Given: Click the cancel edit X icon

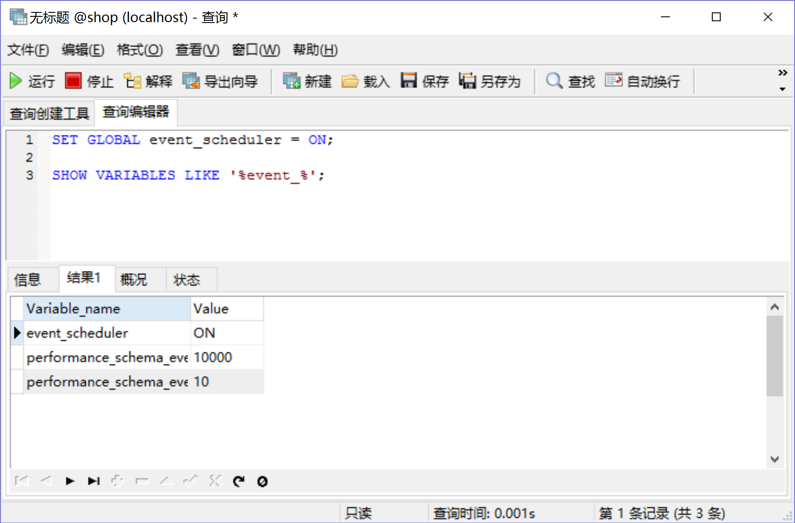Looking at the screenshot, I should point(215,481).
